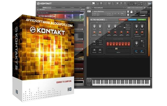Viewport: 167px width, 106px height.
Task: Show the on-screen Keyboard icon
Action: tap(109, 3)
